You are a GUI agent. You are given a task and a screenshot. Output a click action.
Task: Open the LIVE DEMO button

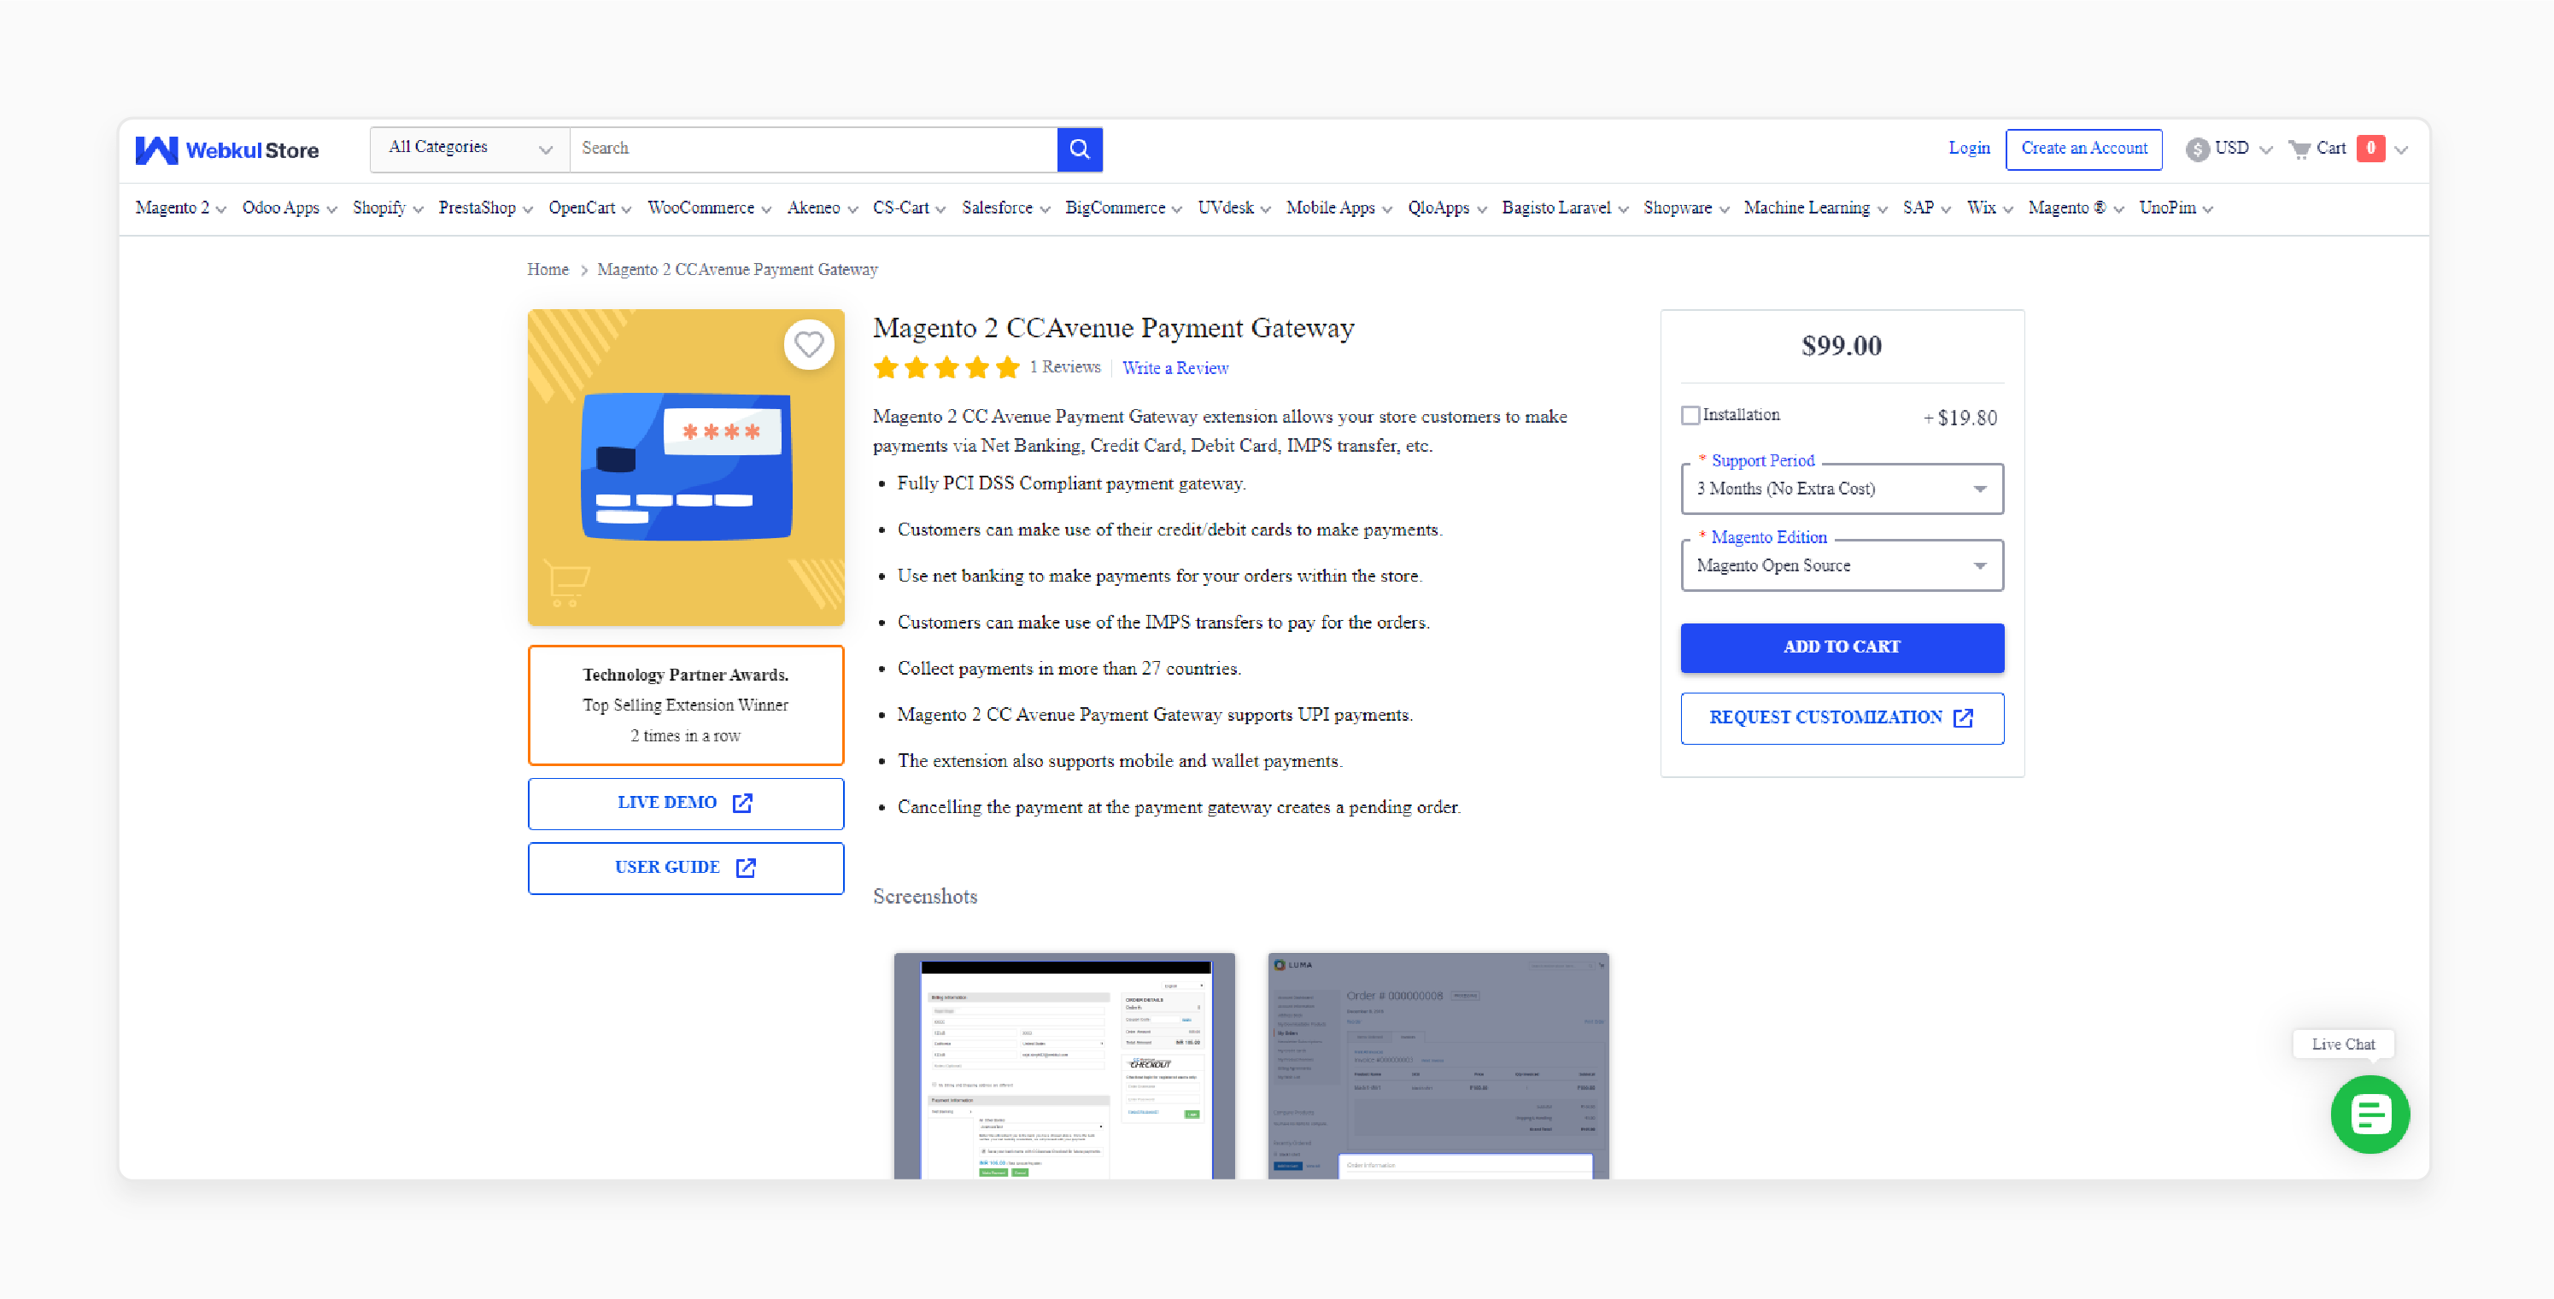pyautogui.click(x=686, y=803)
